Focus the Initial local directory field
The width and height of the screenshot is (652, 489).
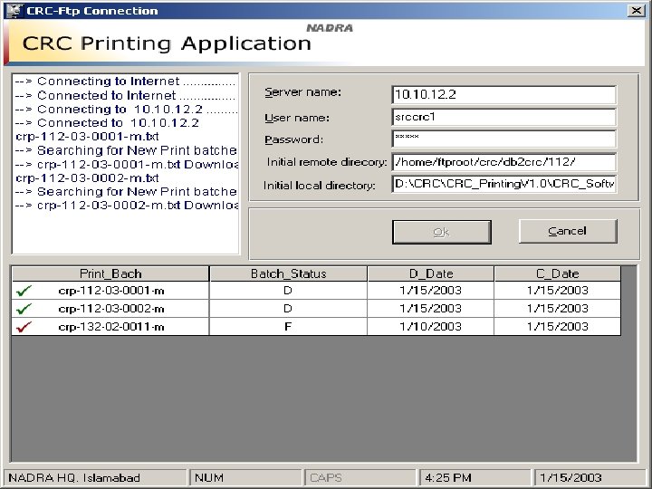504,184
